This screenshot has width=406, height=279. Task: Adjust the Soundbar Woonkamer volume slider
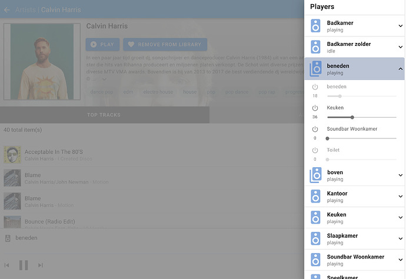point(362,138)
